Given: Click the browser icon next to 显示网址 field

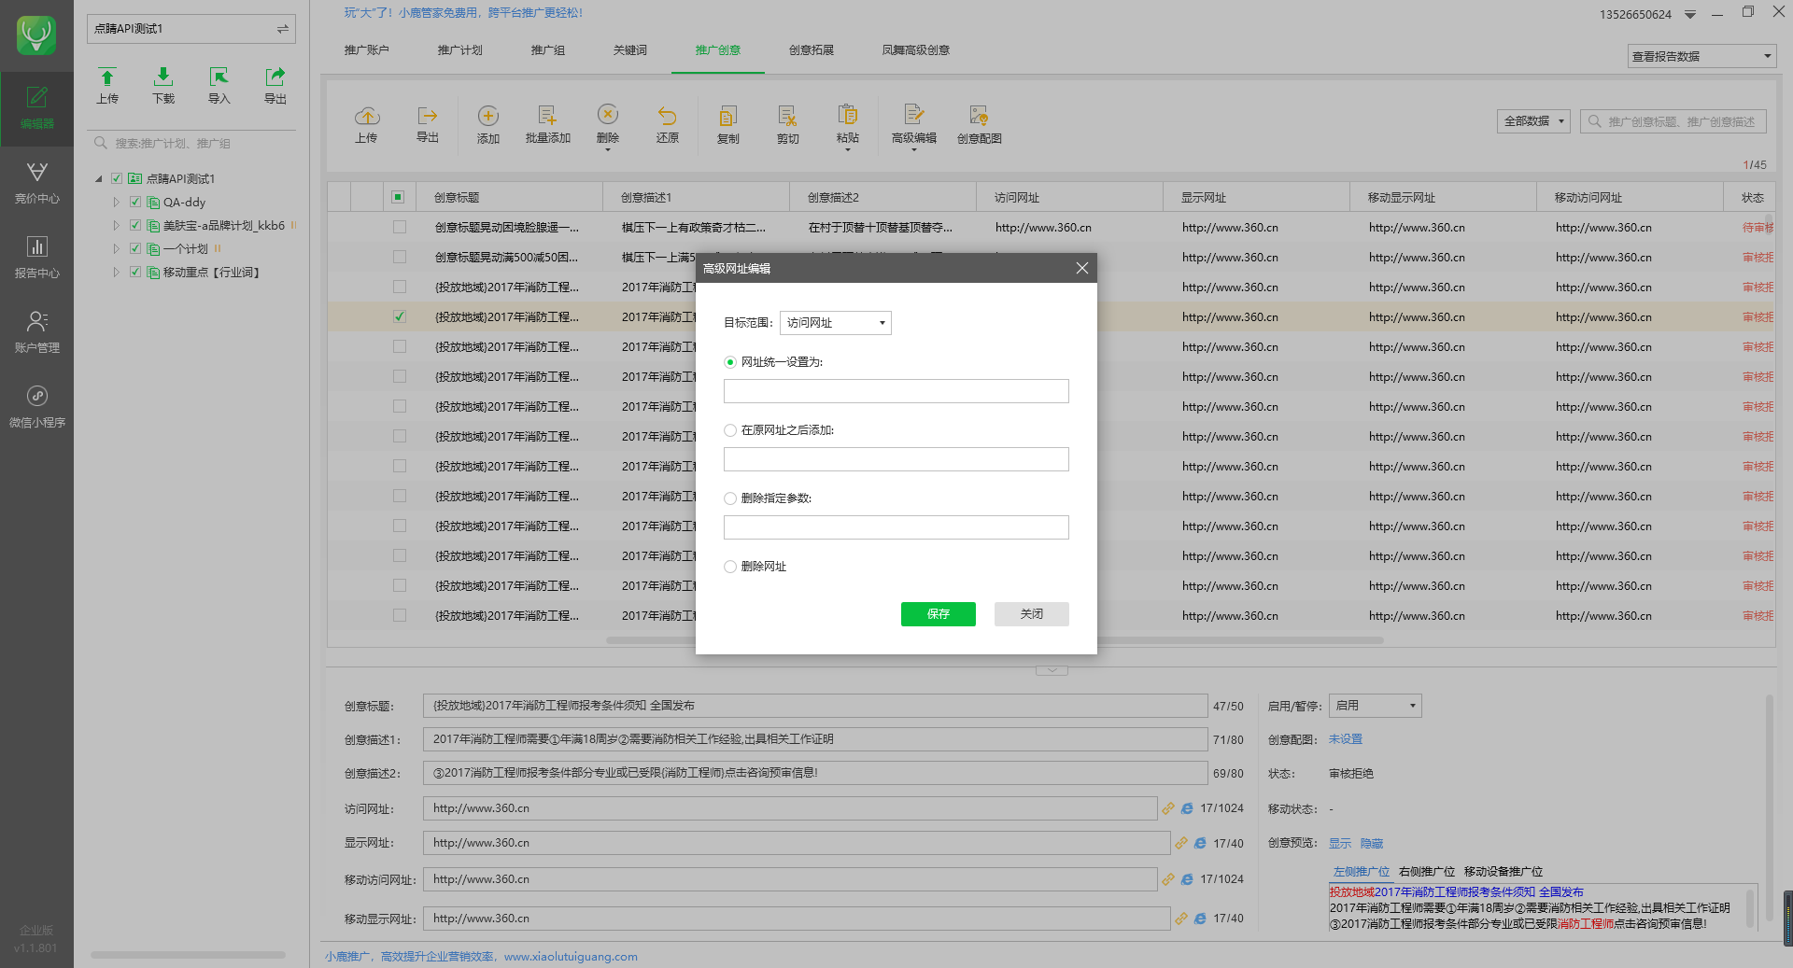Looking at the screenshot, I should [x=1200, y=843].
